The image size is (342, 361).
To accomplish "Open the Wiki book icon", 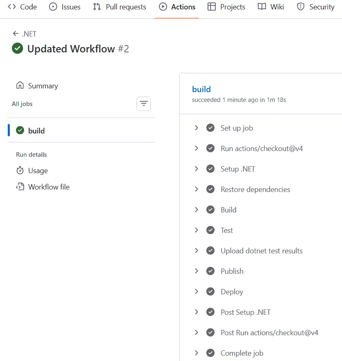I will pyautogui.click(x=261, y=7).
